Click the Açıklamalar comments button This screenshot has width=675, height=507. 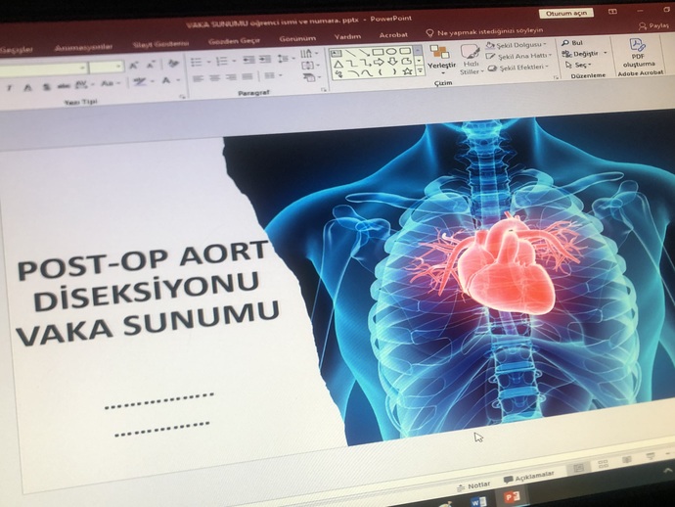pyautogui.click(x=529, y=477)
